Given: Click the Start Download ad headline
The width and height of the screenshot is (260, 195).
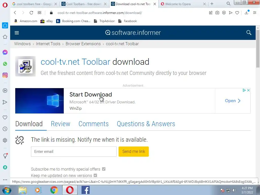Looking at the screenshot, I should tap(91, 94).
